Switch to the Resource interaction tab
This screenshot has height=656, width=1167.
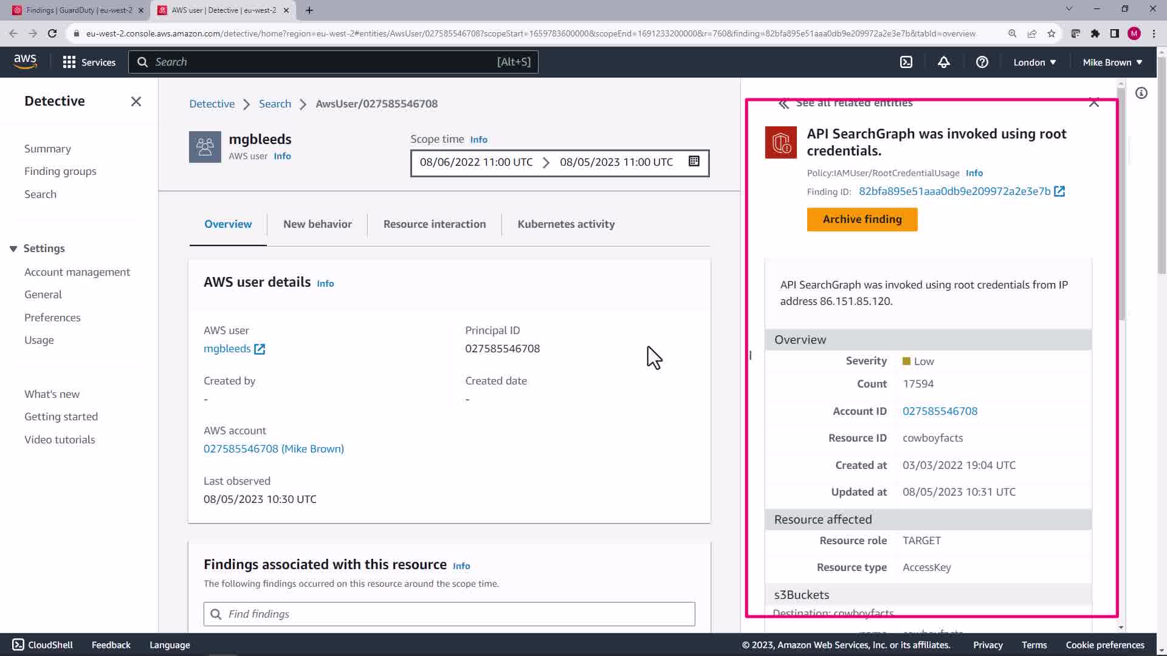[434, 224]
